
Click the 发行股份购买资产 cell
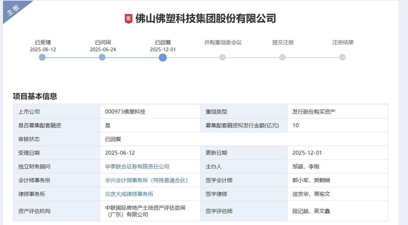coord(337,112)
